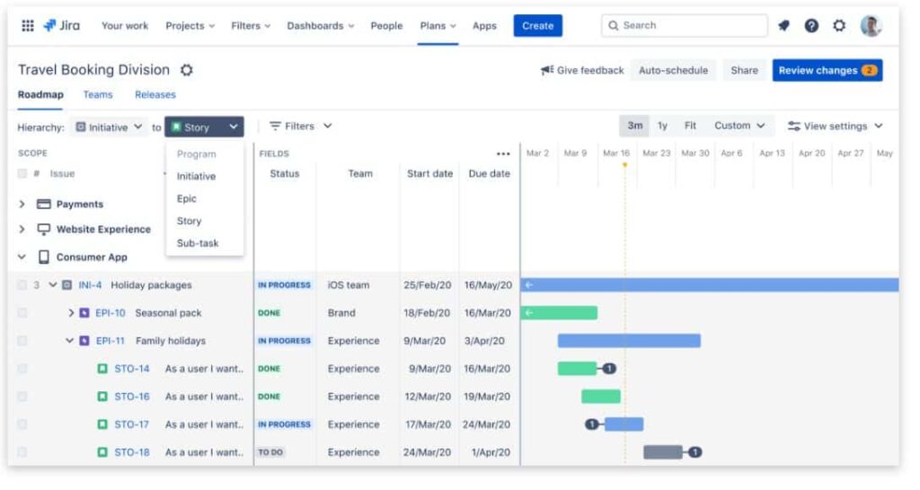Open the app switcher grid icon
This screenshot has height=490, width=920.
tap(28, 25)
